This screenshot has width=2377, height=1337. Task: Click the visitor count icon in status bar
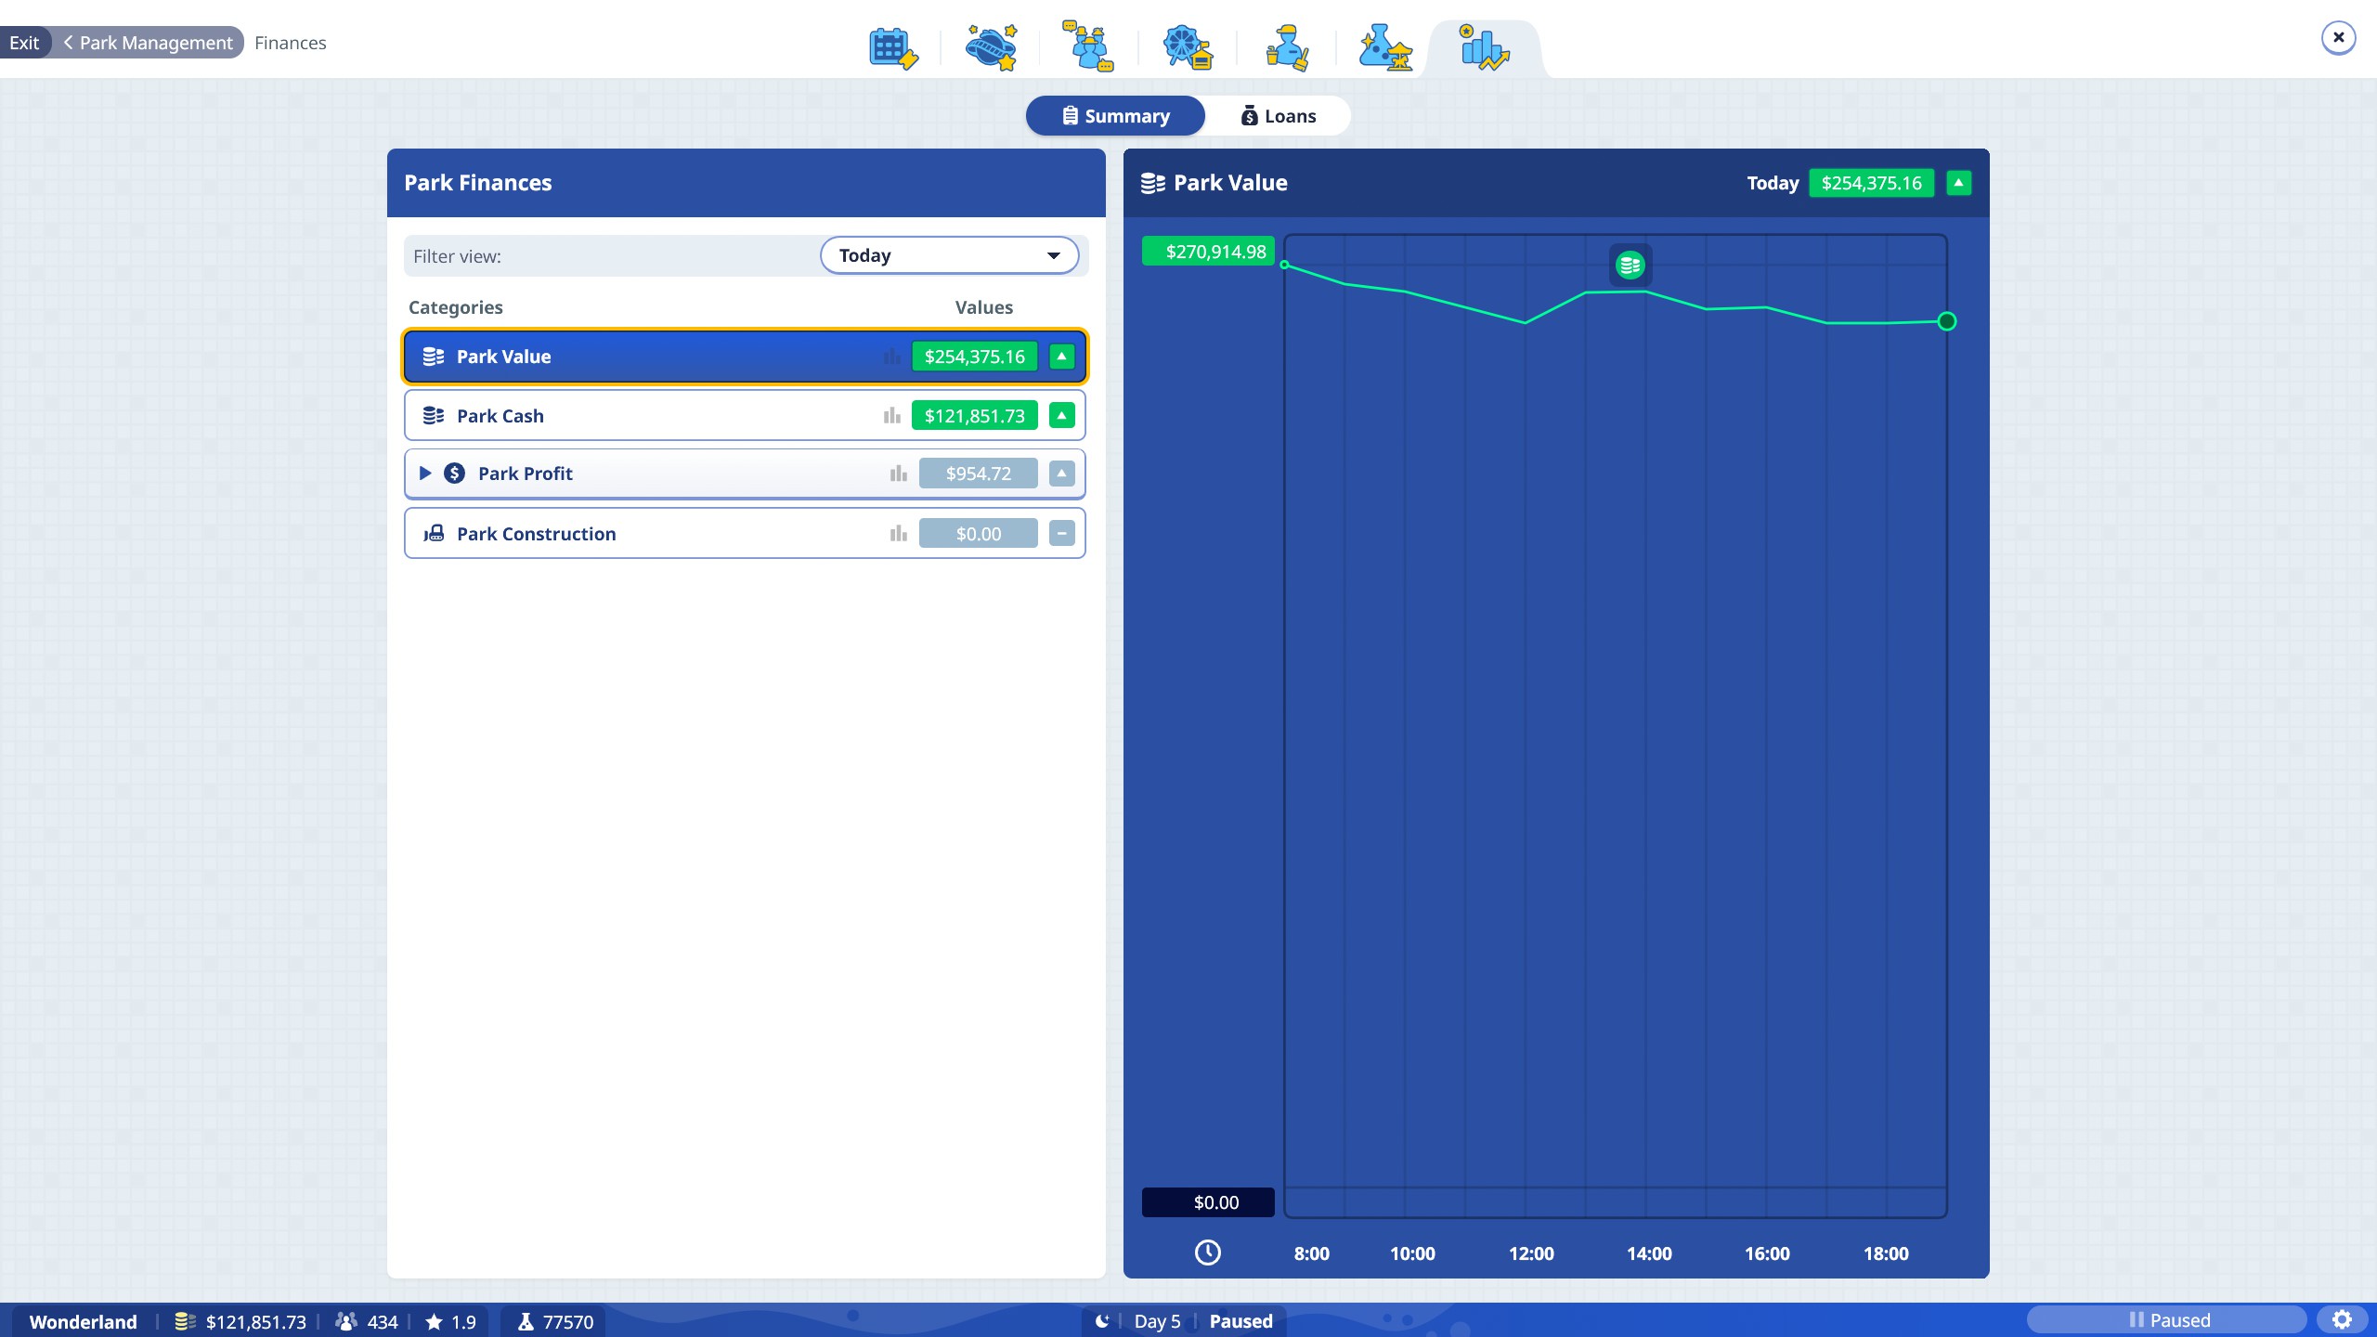click(x=346, y=1320)
